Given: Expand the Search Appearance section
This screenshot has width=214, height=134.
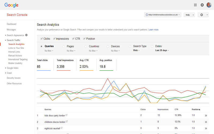Looking at the screenshot, I should pyautogui.click(x=5, y=35).
